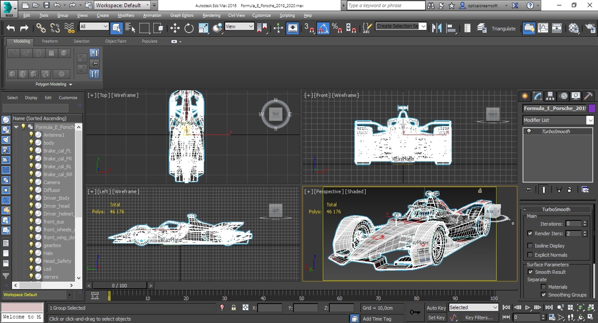Expand the Polygon Modeling panel arrow
This screenshot has width=598, height=323.
[71, 84]
